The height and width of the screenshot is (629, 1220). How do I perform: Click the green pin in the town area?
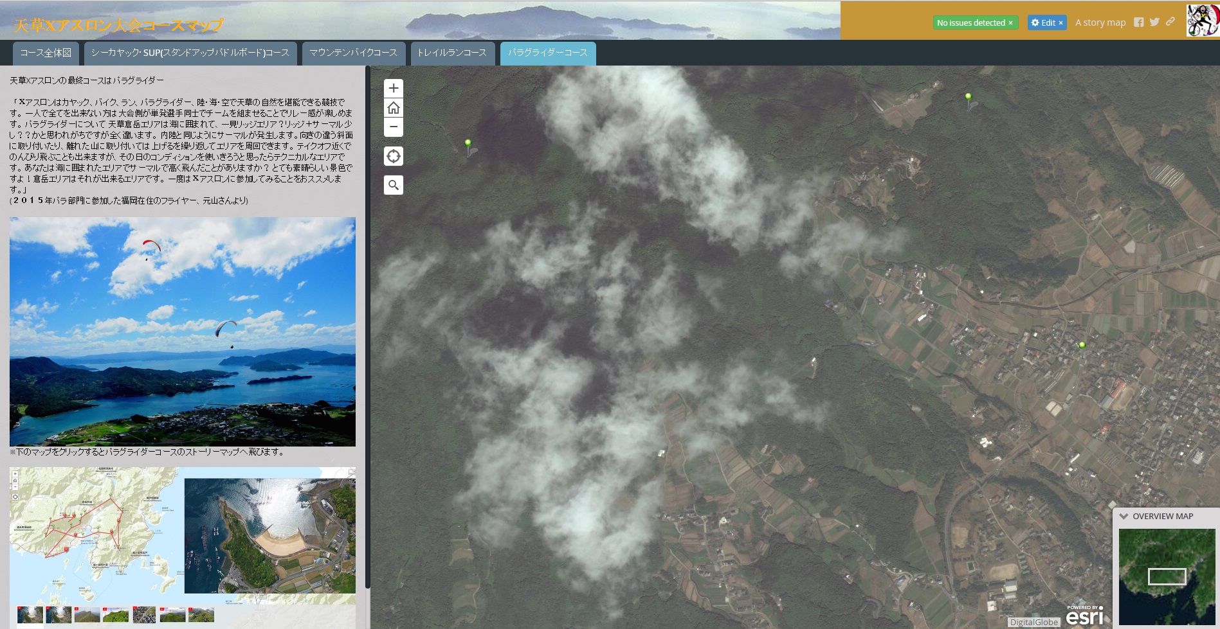coord(1082,346)
